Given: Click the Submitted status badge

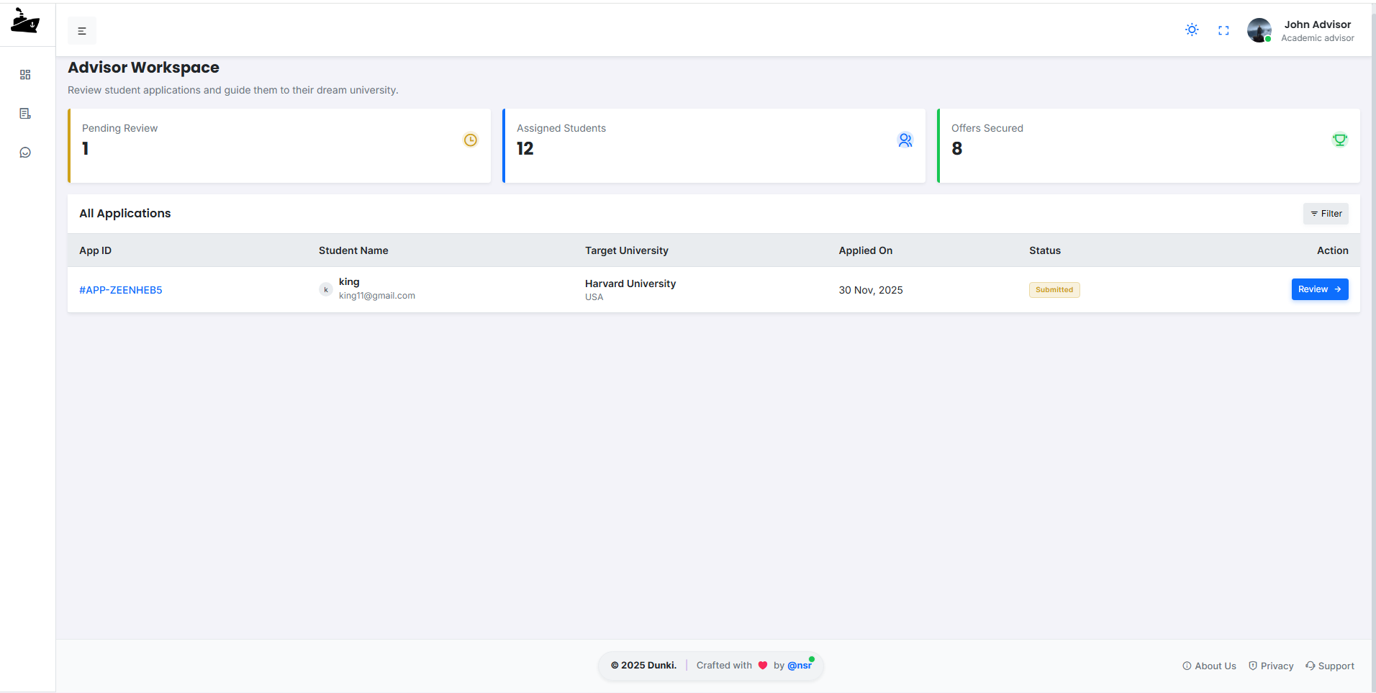Looking at the screenshot, I should click(1054, 290).
